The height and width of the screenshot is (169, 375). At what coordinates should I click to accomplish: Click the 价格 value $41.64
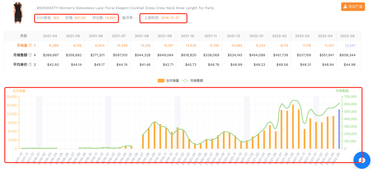(x=80, y=18)
